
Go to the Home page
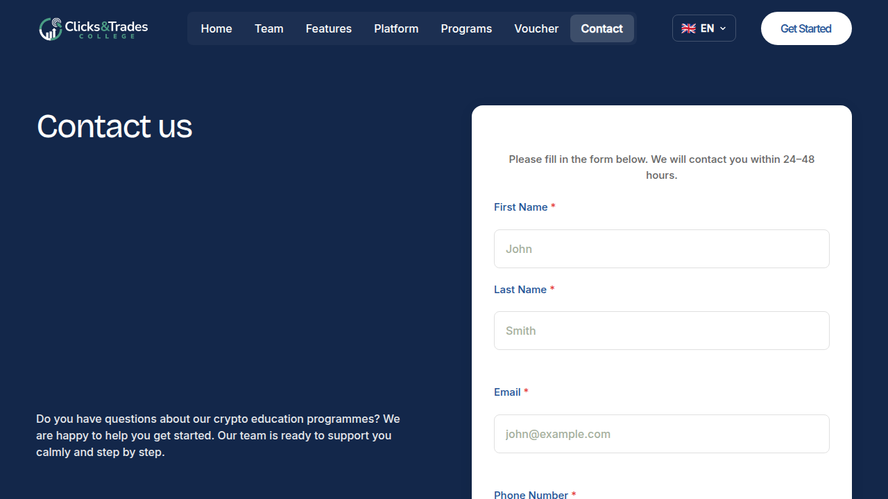(216, 28)
